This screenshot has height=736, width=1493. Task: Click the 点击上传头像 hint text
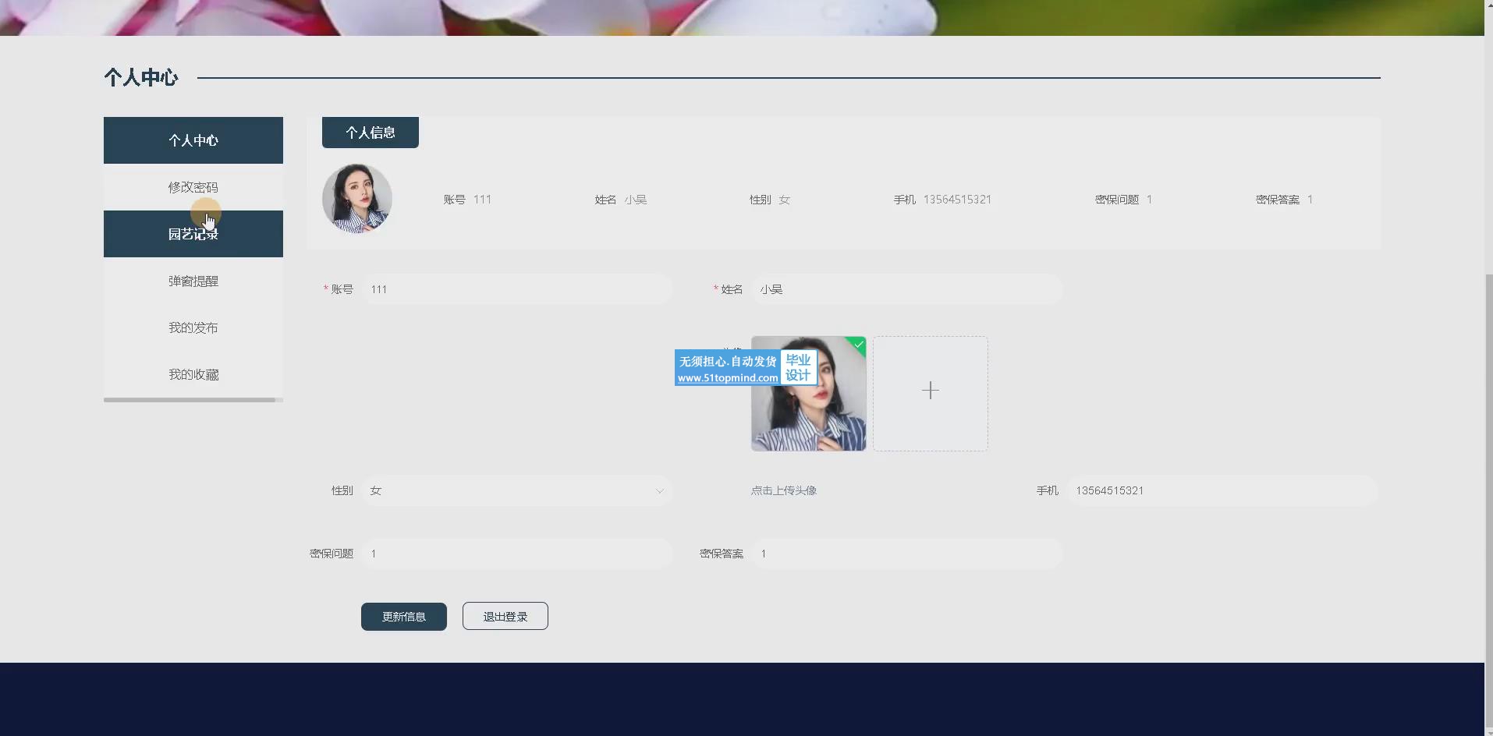(x=783, y=490)
